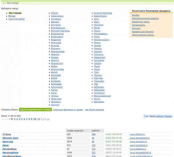Go to page 2 of bank list
Screen dimensions: 174x157
pyautogui.click(x=15, y=119)
